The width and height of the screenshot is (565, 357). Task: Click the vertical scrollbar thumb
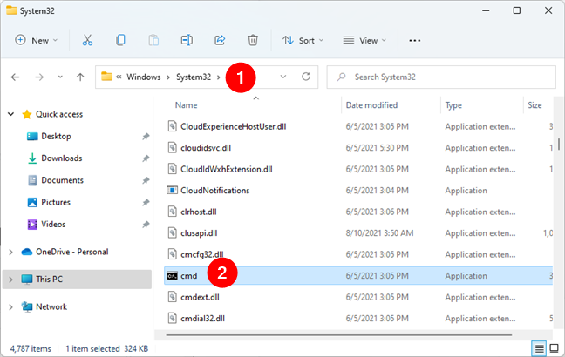click(x=559, y=144)
